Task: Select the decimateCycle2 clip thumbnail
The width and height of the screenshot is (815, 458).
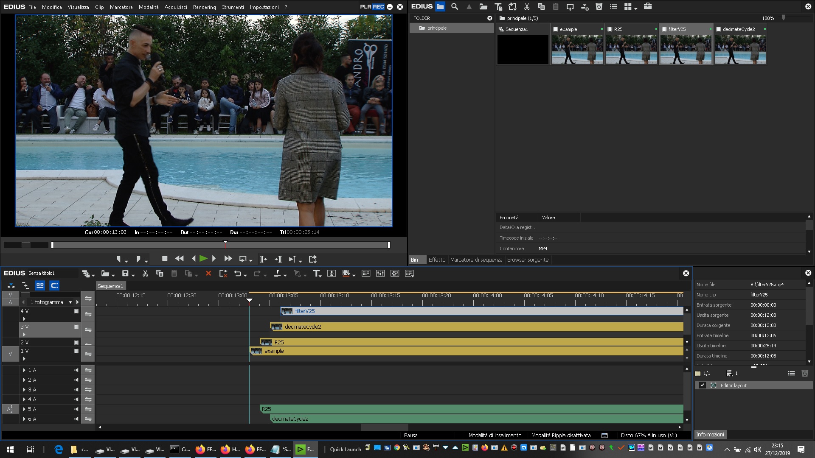Action: click(740, 50)
